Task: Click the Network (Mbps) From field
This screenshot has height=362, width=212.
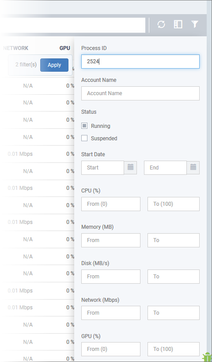Action: coord(110,312)
